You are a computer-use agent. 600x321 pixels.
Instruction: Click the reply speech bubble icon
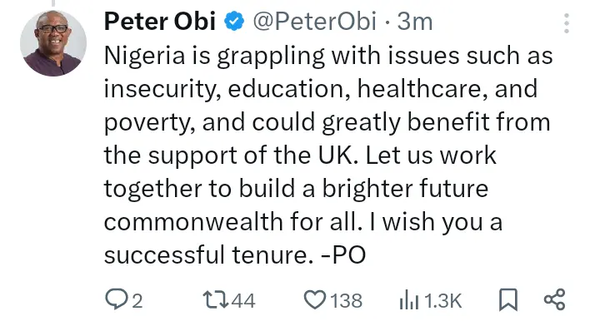click(x=117, y=299)
